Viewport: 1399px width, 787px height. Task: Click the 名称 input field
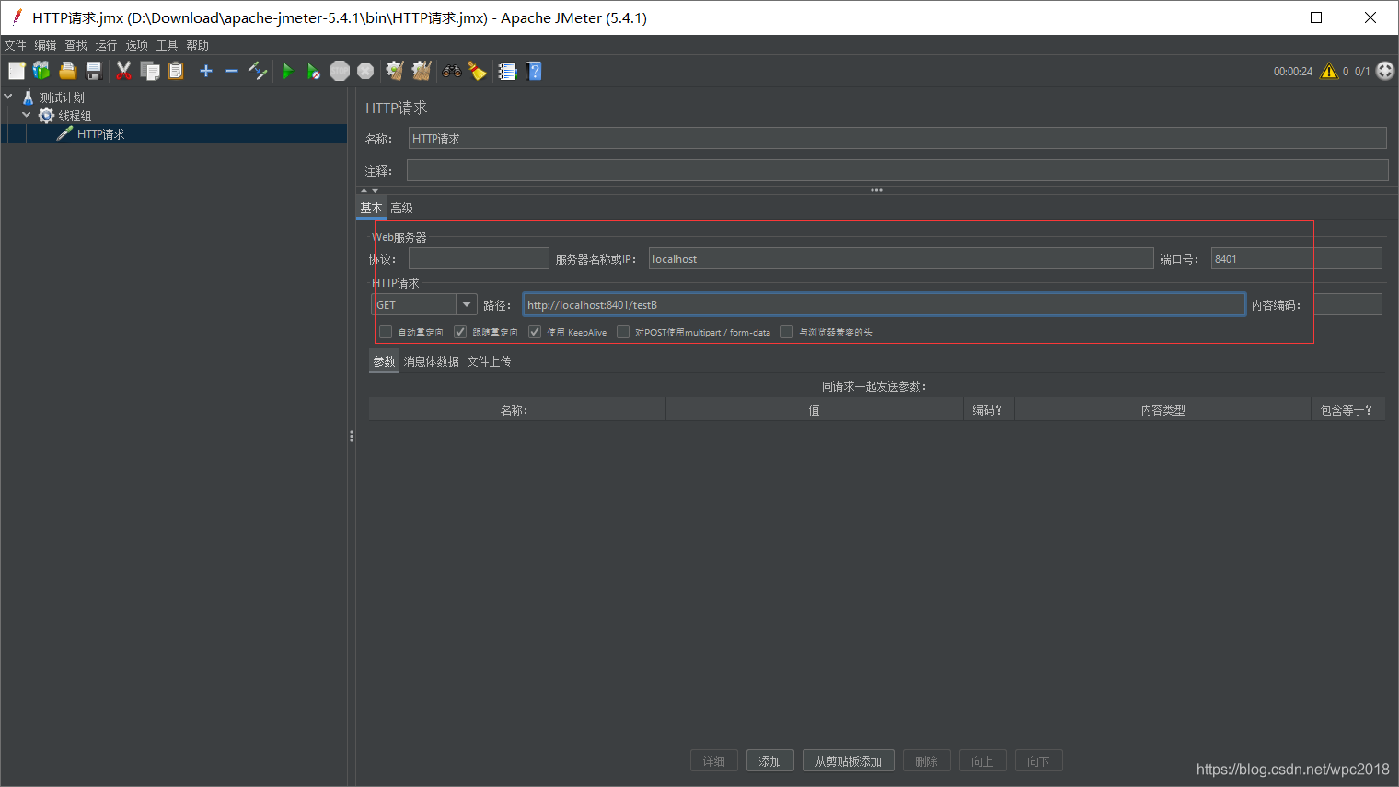tap(897, 138)
